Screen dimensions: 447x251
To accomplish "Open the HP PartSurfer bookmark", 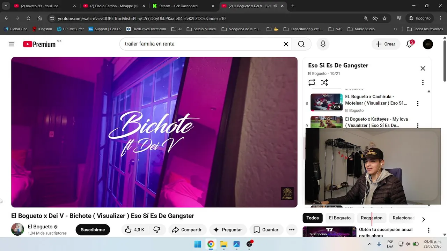I will coord(70,29).
